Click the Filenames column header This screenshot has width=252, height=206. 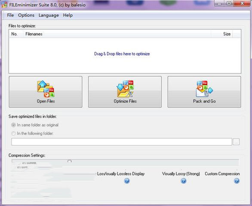click(117, 34)
